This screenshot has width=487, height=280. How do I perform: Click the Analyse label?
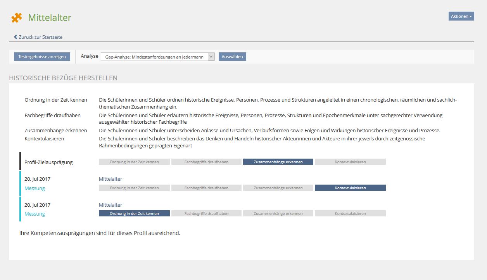pyautogui.click(x=90, y=56)
